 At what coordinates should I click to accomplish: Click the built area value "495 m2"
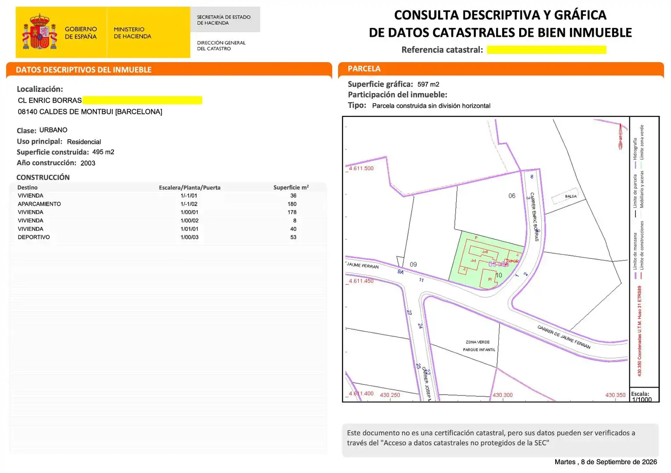(103, 152)
